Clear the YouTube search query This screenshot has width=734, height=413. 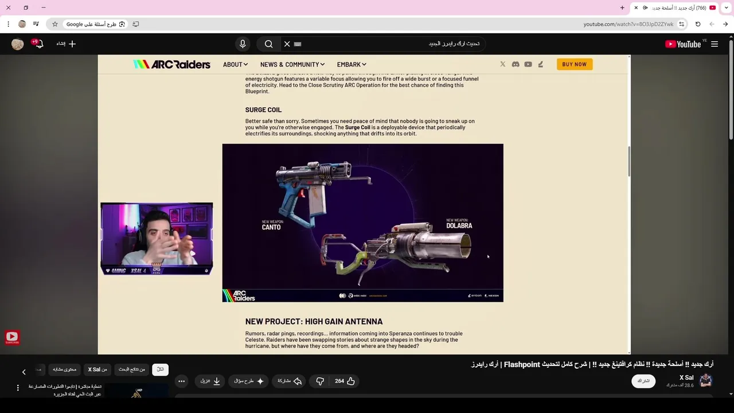[x=287, y=44]
